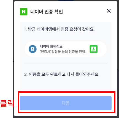Click blank white space inside the notification pill
Screen dimensions: 119x118
[102, 49]
